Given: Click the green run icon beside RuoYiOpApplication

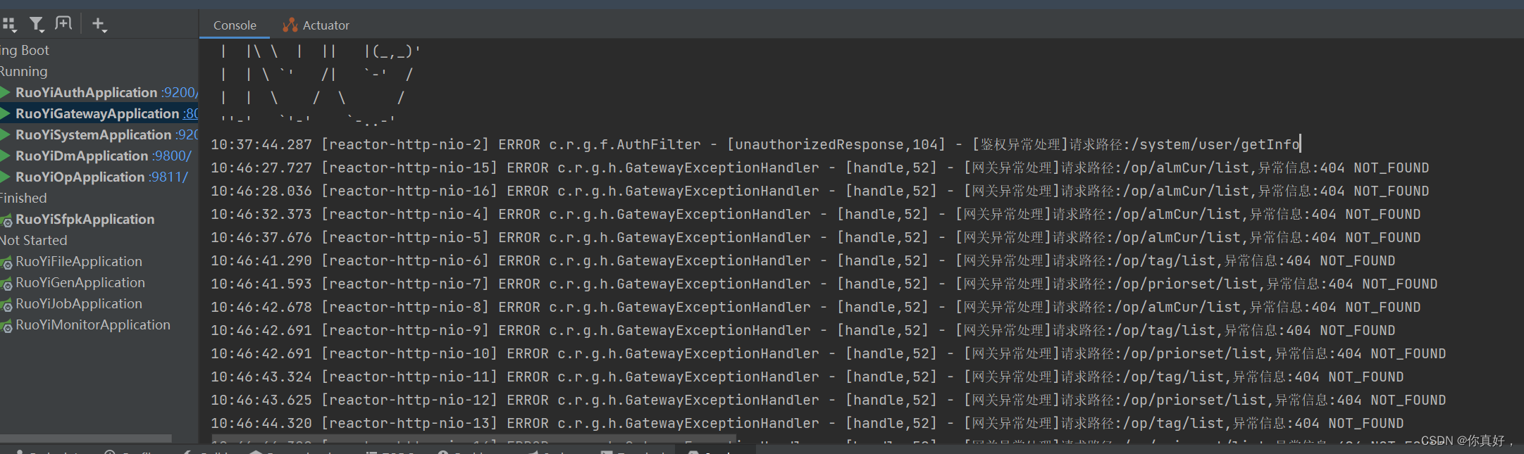Looking at the screenshot, I should pos(6,177).
